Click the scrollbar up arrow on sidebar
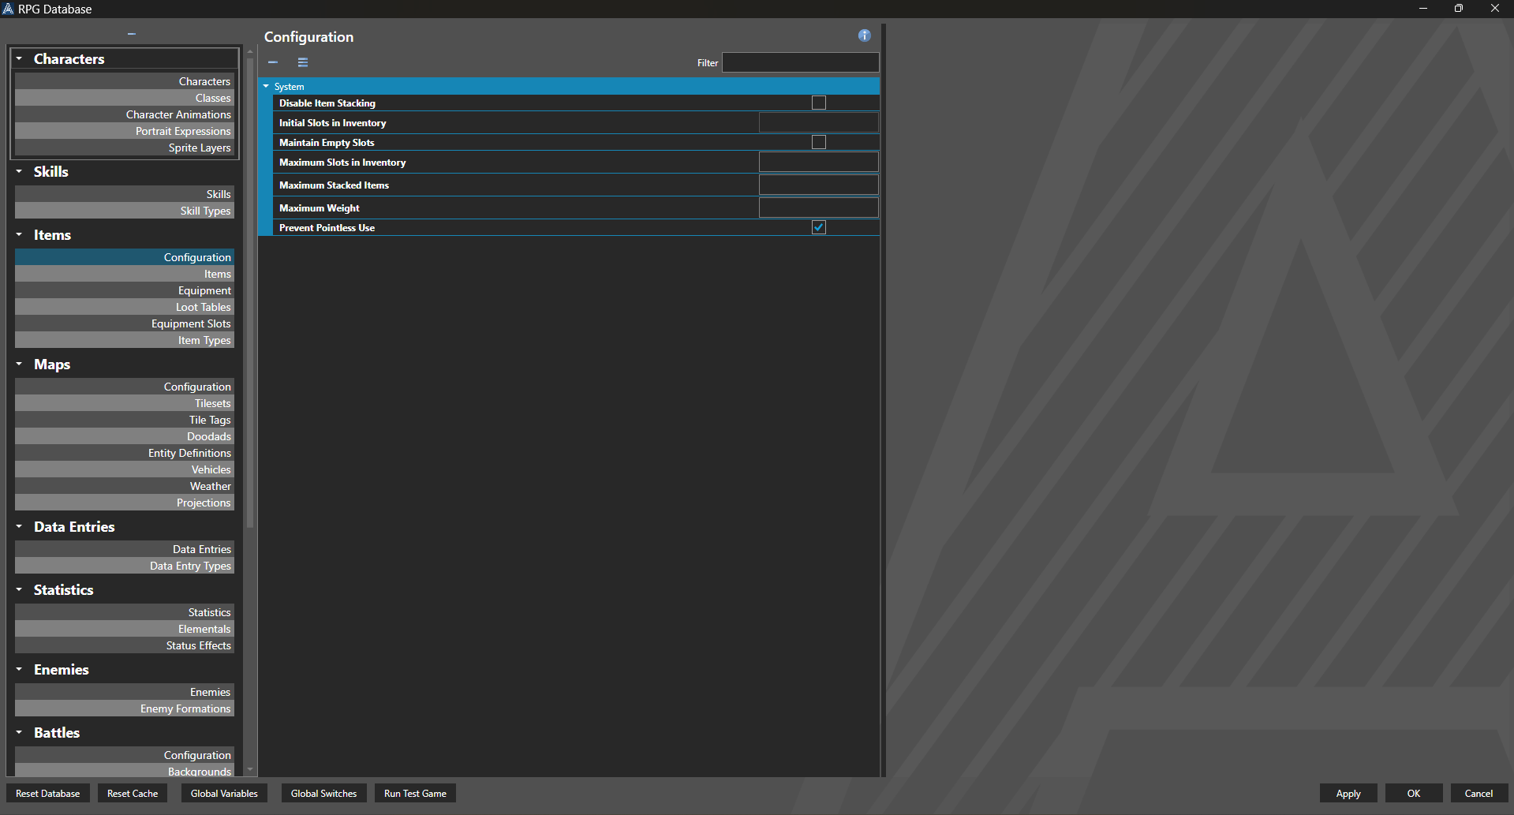This screenshot has height=815, width=1514. [250, 50]
